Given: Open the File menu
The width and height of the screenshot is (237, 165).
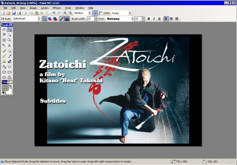Looking at the screenshot, I should click(5, 8).
